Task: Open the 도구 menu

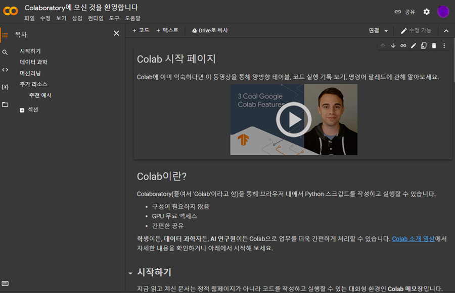Action: pos(114,18)
